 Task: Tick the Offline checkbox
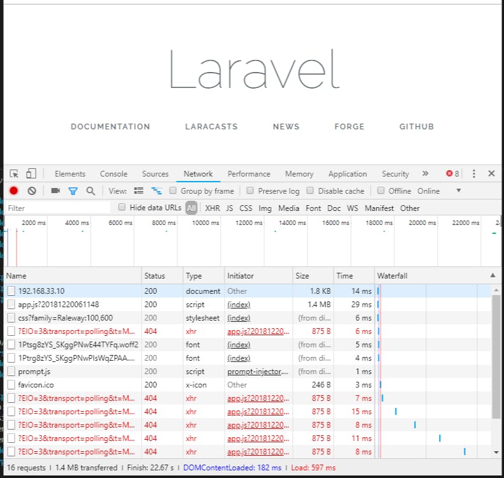(x=381, y=191)
